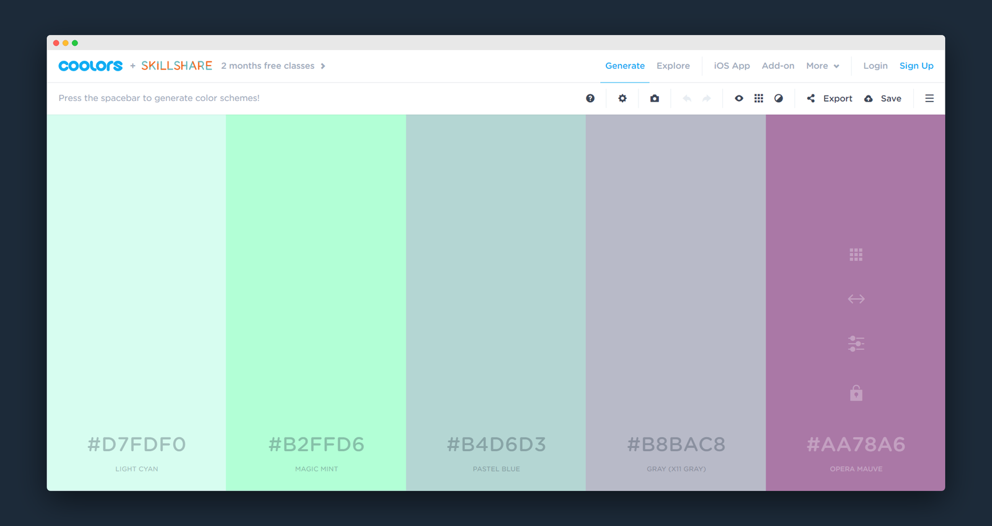The height and width of the screenshot is (526, 992).
Task: Click the half-filled contrast circle icon
Action: click(779, 99)
